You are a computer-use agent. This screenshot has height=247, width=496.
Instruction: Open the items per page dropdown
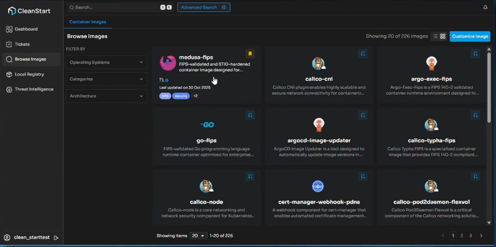tap(198, 236)
